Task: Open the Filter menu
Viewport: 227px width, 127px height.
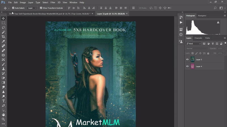Action: coord(53,2)
